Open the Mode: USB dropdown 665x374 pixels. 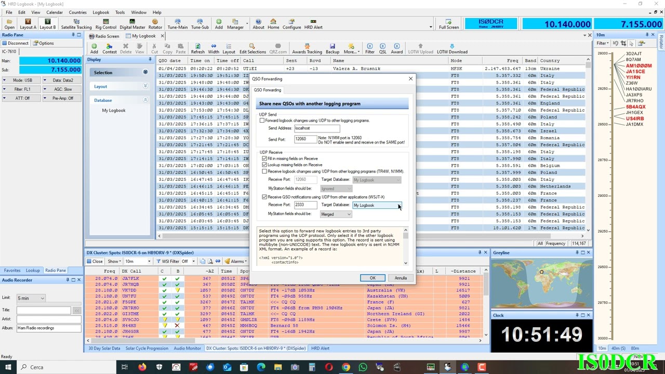point(20,81)
